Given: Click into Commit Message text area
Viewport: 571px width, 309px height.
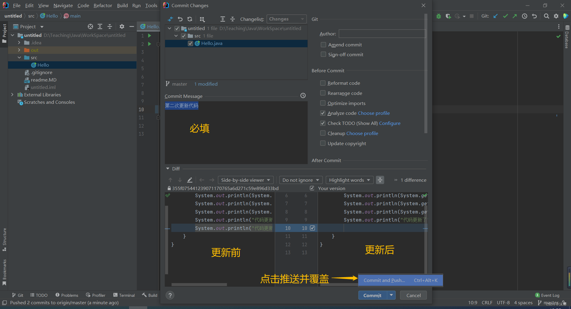Looking at the screenshot, I should [x=236, y=133].
